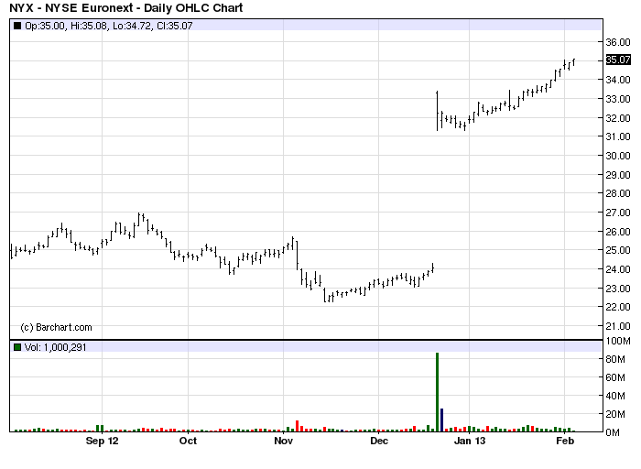Click the 29.00 price axis label
This screenshot has width=641, height=469.
[x=618, y=175]
